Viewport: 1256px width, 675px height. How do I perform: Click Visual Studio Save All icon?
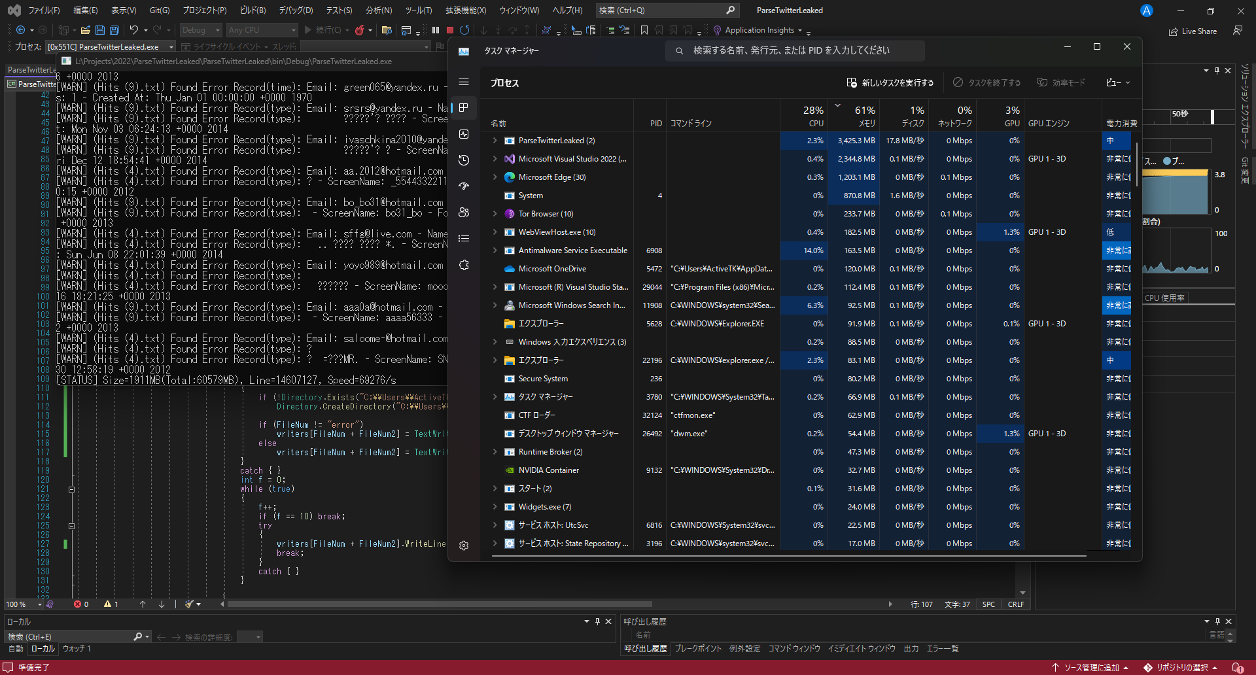click(x=114, y=30)
